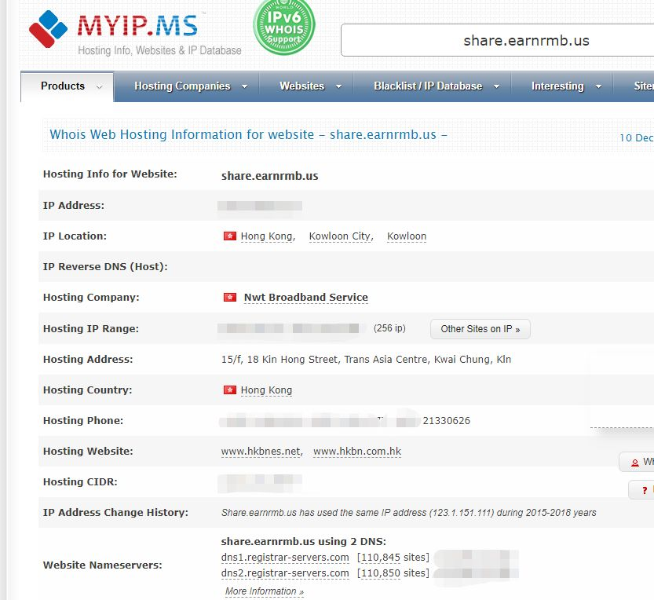Click the IPv6 WHOIS Support badge
The image size is (654, 600).
pos(284,27)
